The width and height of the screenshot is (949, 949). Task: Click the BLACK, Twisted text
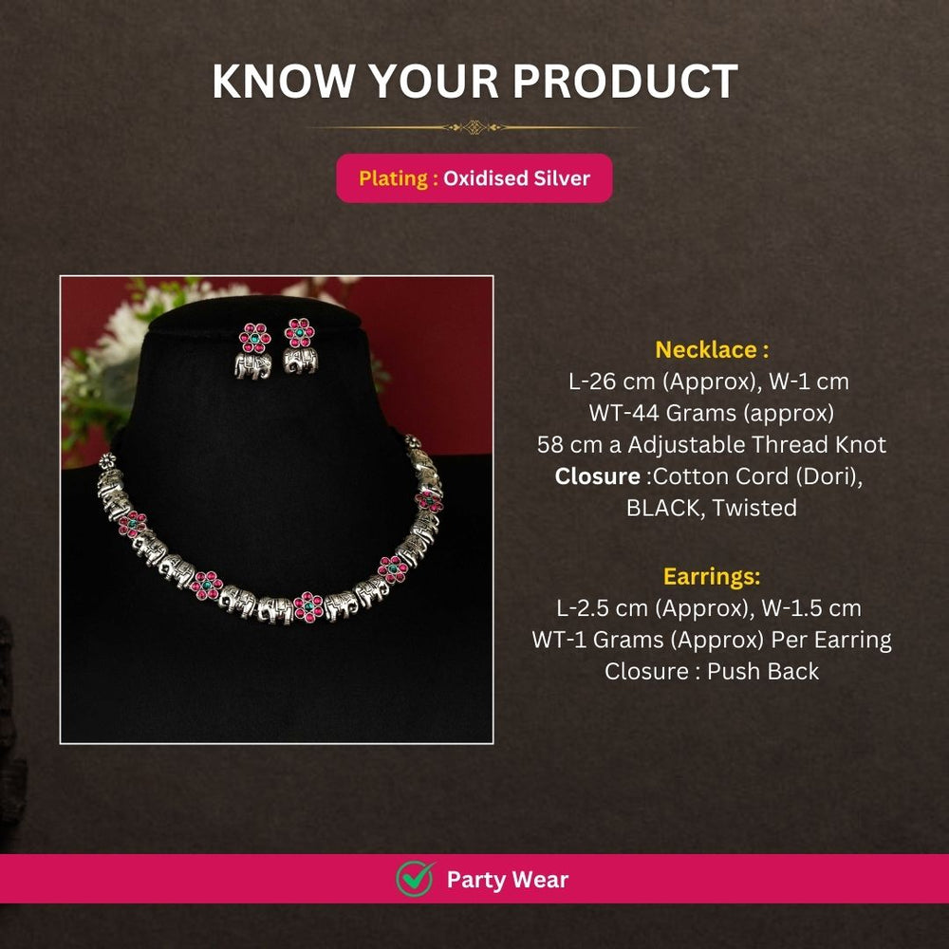(x=712, y=507)
